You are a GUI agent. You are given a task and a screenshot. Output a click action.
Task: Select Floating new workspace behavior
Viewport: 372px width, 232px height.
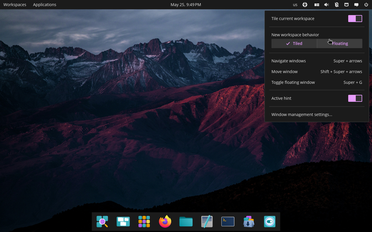tap(339, 43)
